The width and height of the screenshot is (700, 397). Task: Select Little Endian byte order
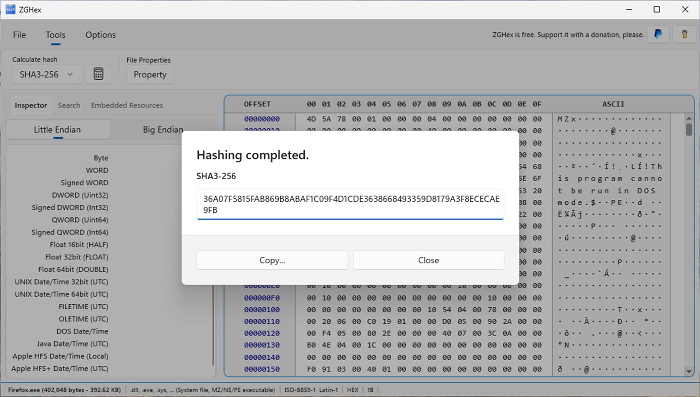(58, 130)
